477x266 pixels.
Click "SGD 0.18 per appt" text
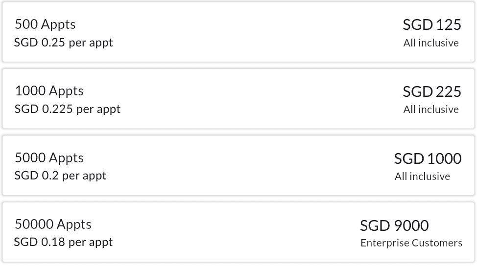[x=64, y=242]
